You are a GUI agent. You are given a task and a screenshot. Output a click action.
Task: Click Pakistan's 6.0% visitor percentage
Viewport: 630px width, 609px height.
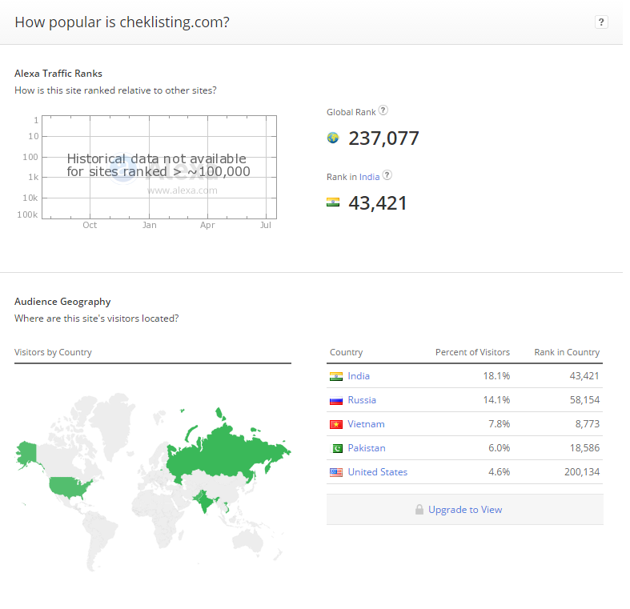point(499,448)
